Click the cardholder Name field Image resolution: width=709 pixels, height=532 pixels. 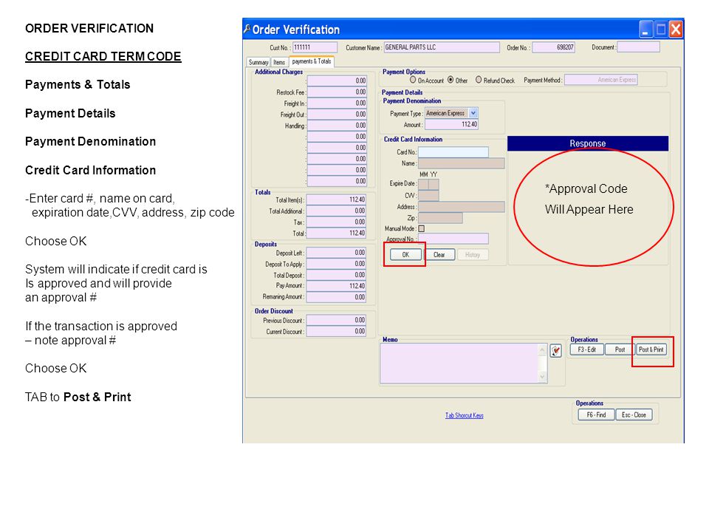pos(461,163)
